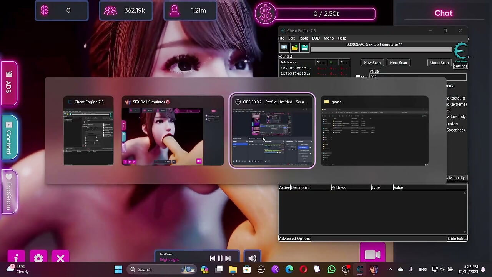Click the single-person icon beside 1.21m
The image size is (492, 277).
pyautogui.click(x=175, y=10)
